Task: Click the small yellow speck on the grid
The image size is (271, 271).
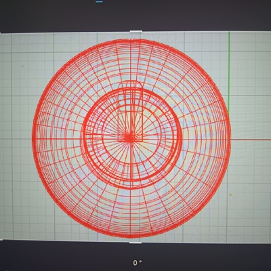Action: point(230,194)
